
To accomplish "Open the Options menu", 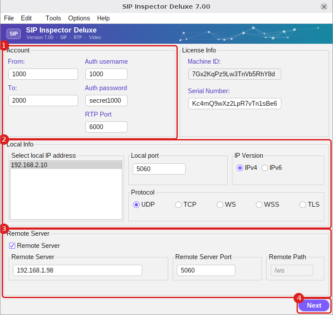I will coord(79,18).
